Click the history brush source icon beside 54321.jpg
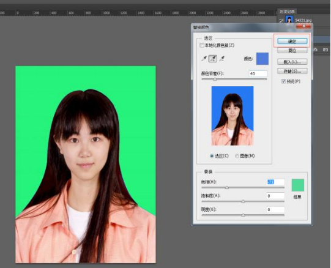The width and height of the screenshot is (331, 268). (x=281, y=20)
